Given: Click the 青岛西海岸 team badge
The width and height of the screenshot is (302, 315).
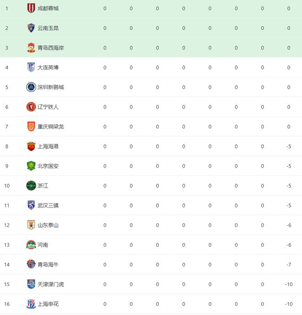Looking at the screenshot, I should pyautogui.click(x=31, y=48).
